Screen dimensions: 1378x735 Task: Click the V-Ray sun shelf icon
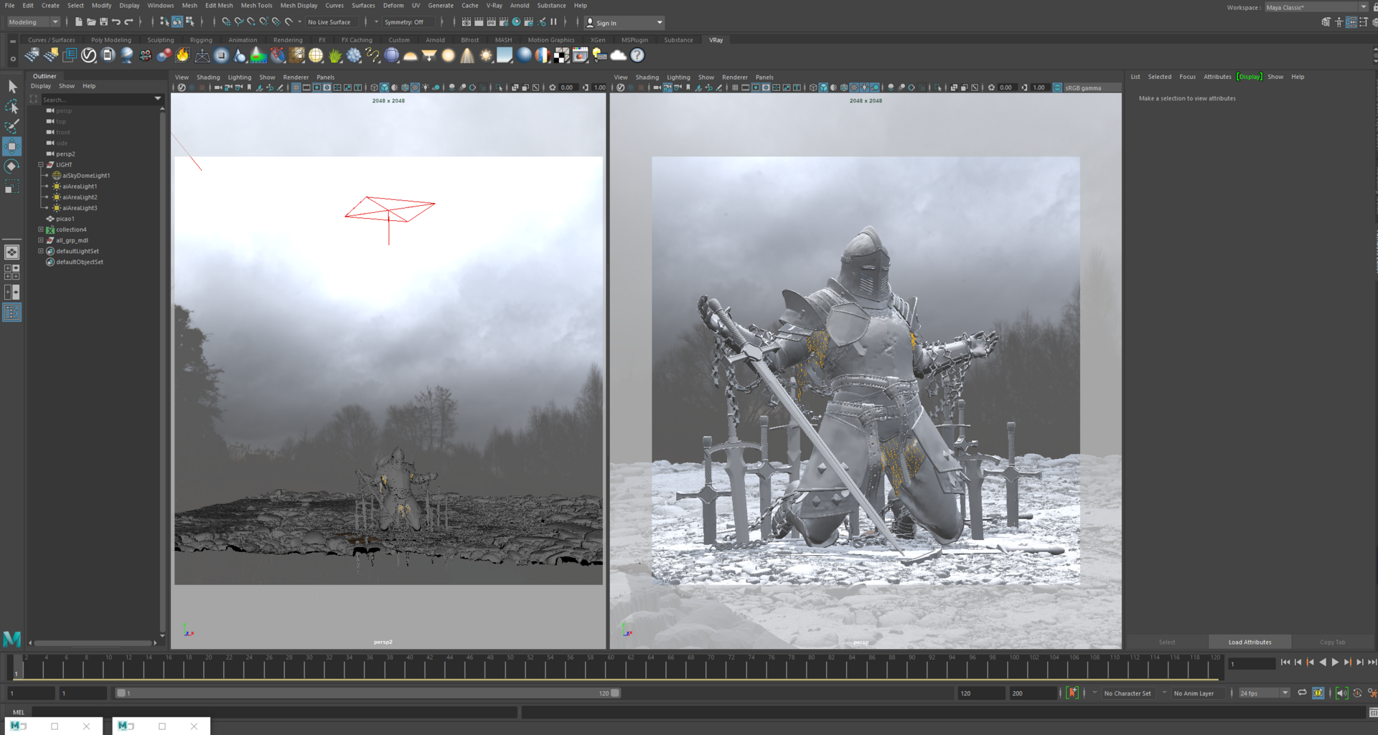[486, 55]
